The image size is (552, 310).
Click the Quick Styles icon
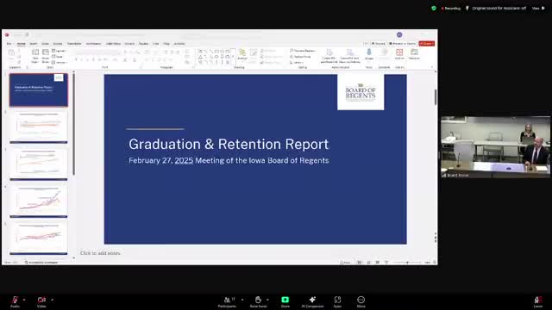(x=253, y=55)
